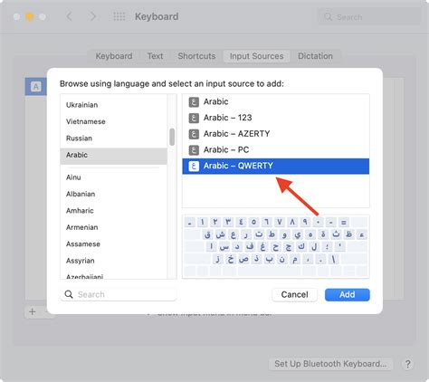Open the Input Sources tab
This screenshot has width=429, height=382.
coord(256,56)
